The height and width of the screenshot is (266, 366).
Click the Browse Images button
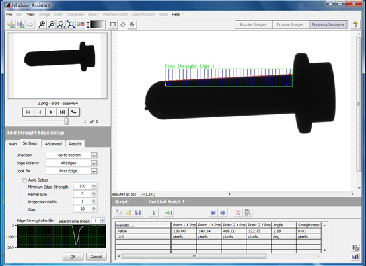pos(290,24)
